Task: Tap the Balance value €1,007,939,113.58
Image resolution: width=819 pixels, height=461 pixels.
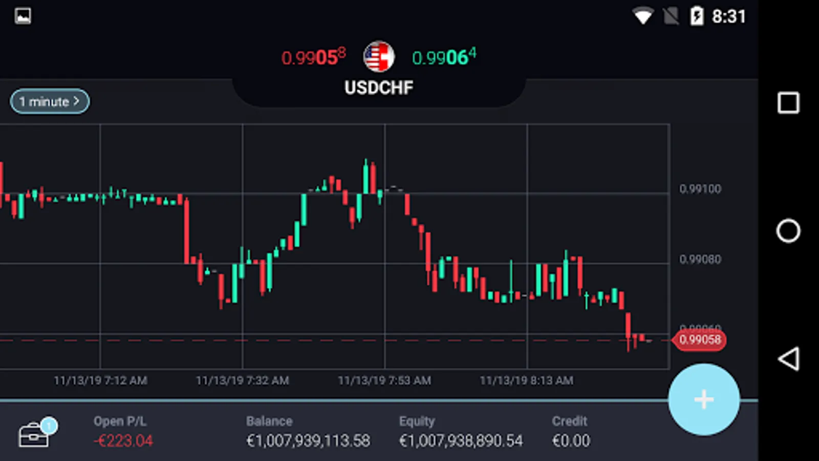Action: (308, 441)
